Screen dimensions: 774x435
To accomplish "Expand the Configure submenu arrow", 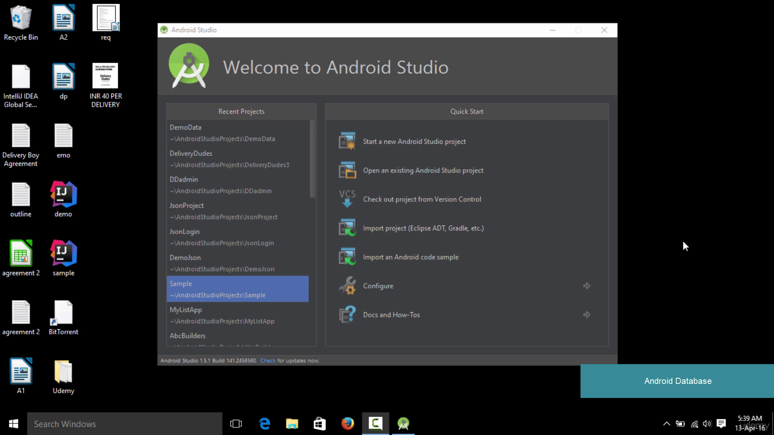I will click(x=587, y=286).
